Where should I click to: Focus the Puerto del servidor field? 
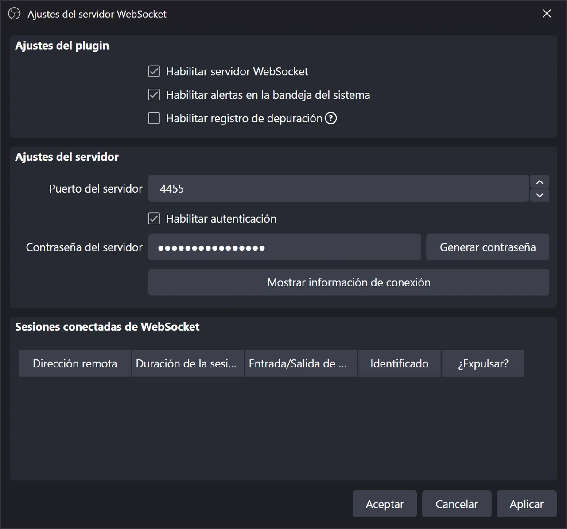[x=338, y=189]
